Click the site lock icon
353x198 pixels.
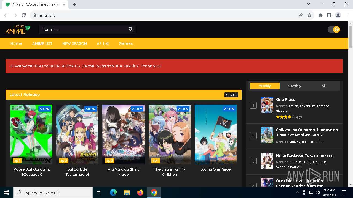(34, 15)
